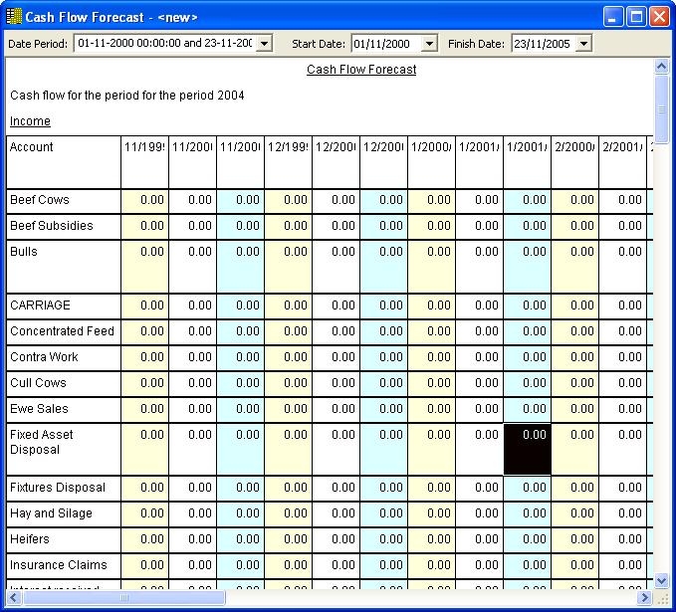
Task: Close the Cash Flow Forecast window
Action: pos(659,17)
